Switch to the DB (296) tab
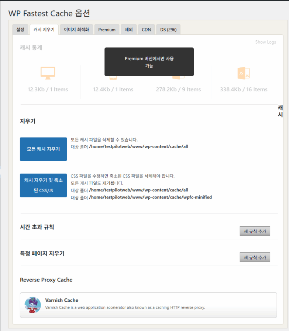 pos(168,29)
